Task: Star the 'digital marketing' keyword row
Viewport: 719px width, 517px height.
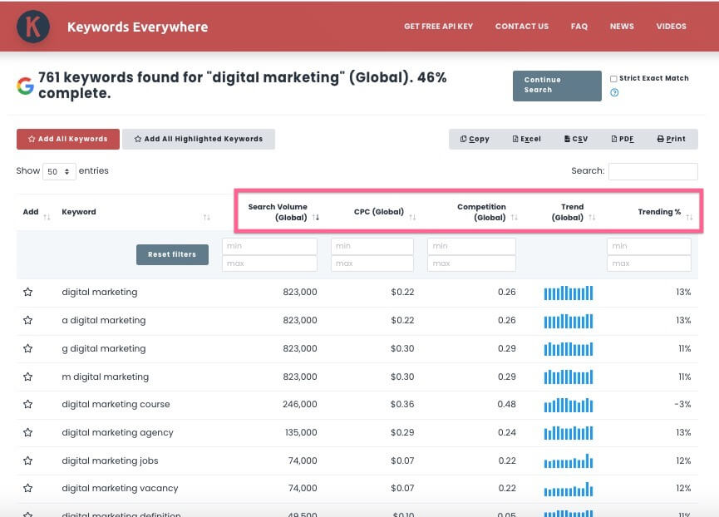Action: [28, 292]
